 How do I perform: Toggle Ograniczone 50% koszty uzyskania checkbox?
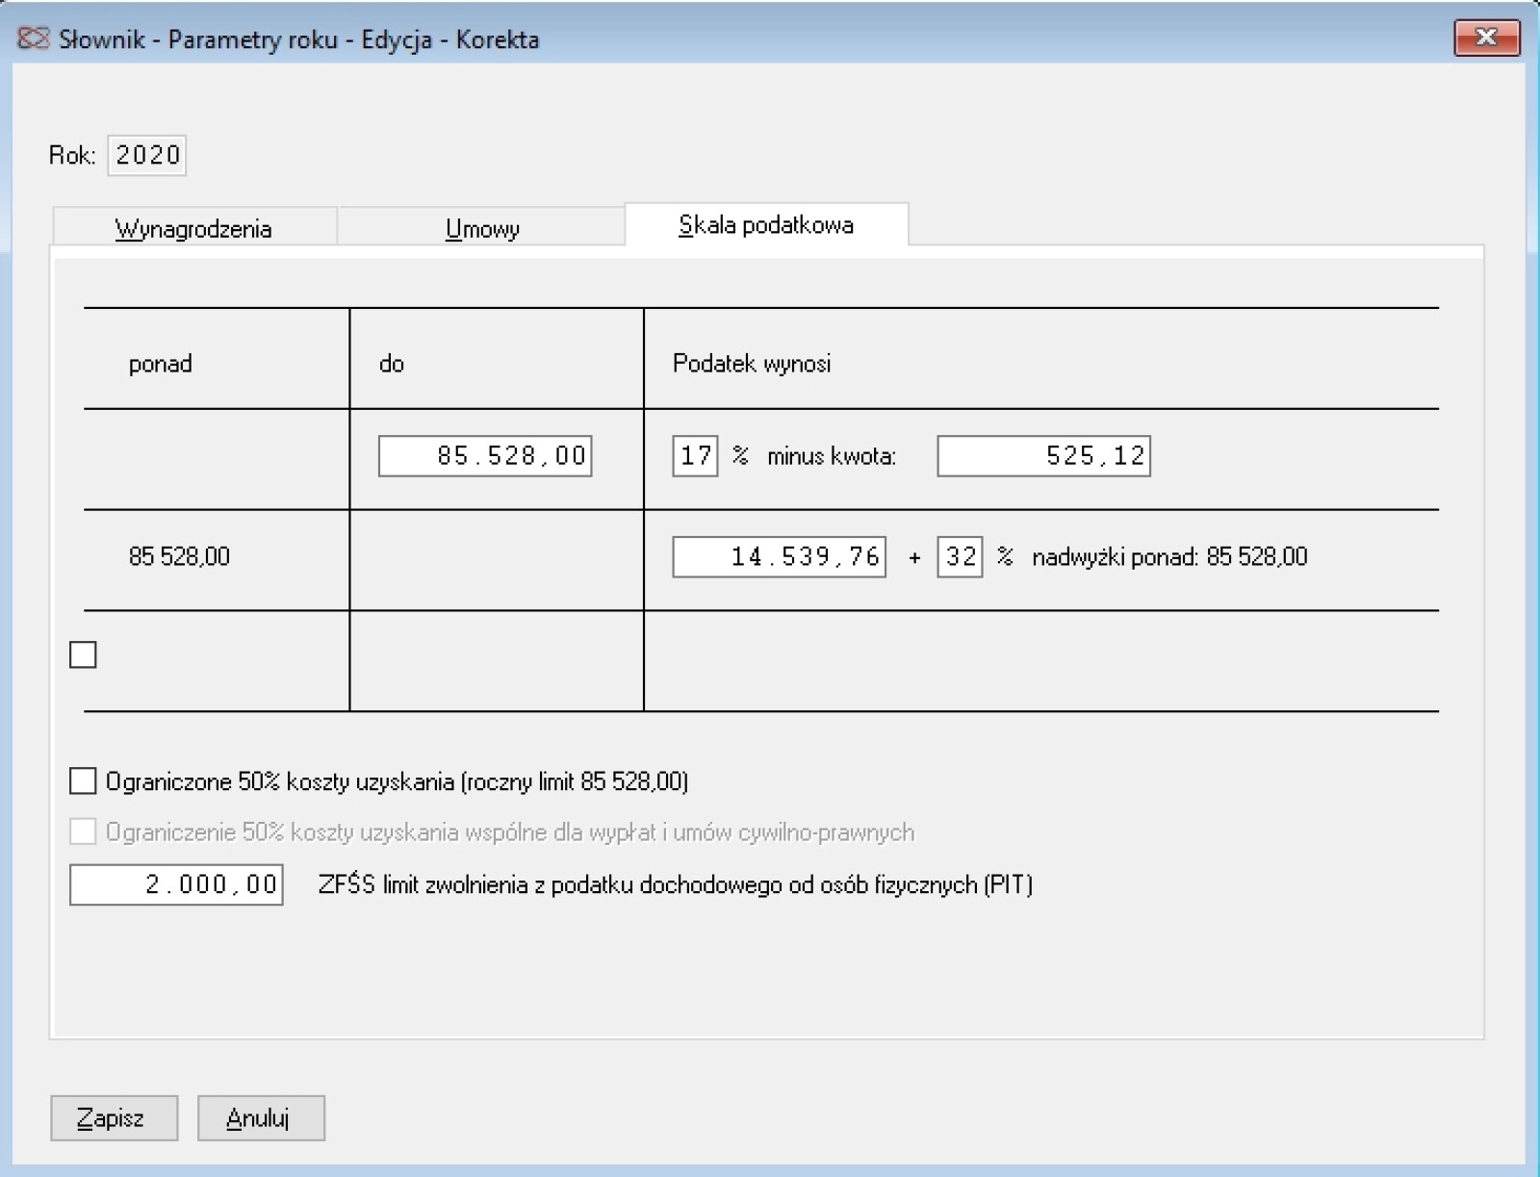[x=84, y=780]
